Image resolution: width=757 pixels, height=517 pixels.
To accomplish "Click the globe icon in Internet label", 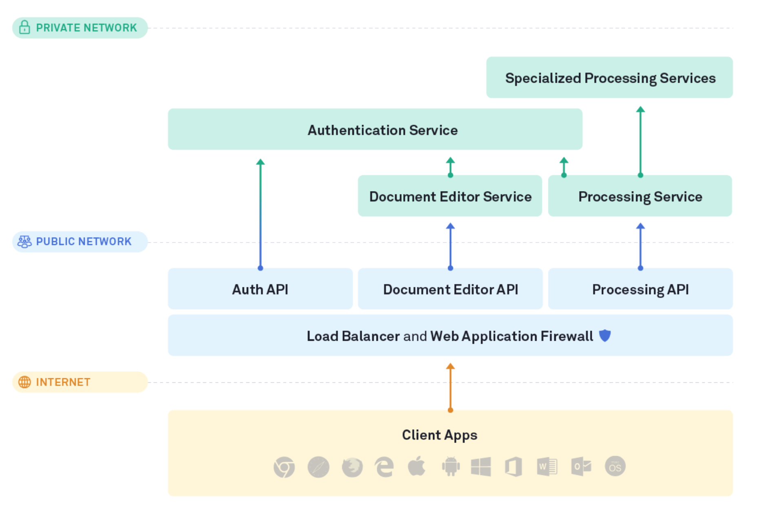I will pyautogui.click(x=24, y=382).
